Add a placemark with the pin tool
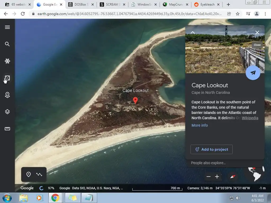Screen dimensions: 271x203 [x=29, y=174]
